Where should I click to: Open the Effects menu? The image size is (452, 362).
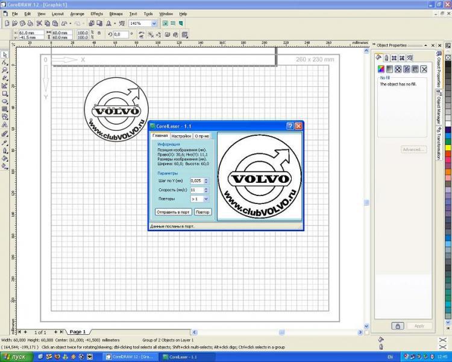pos(96,13)
